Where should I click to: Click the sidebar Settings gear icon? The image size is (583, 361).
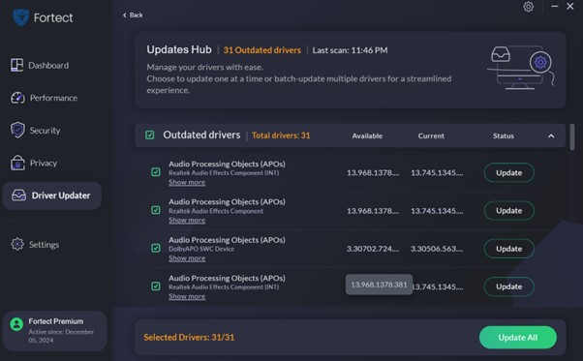click(17, 244)
